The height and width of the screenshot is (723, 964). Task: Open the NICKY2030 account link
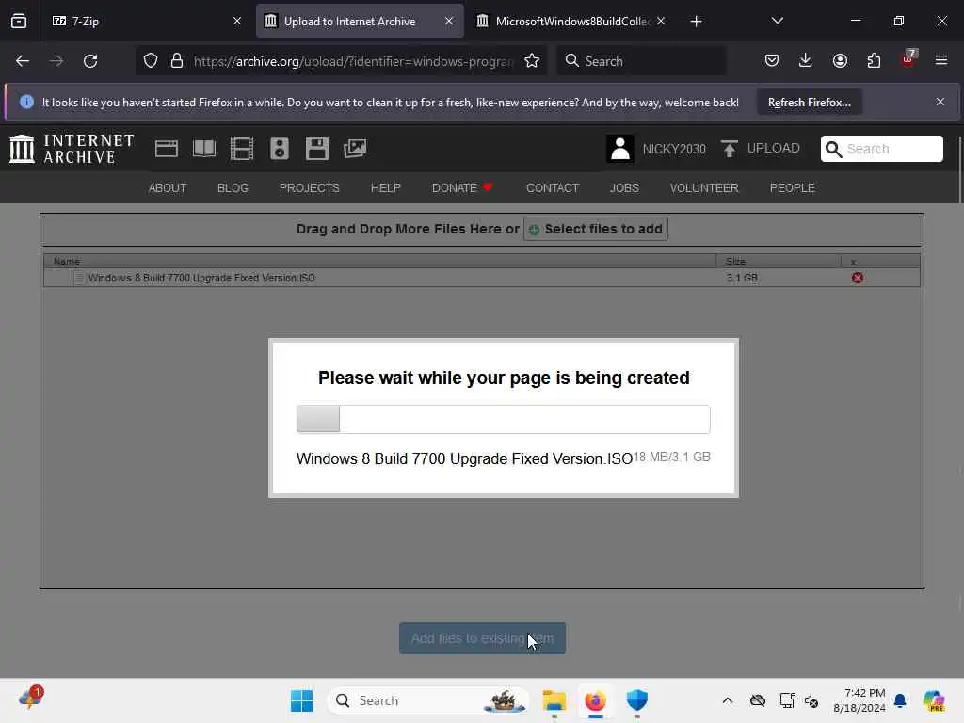coord(674,149)
